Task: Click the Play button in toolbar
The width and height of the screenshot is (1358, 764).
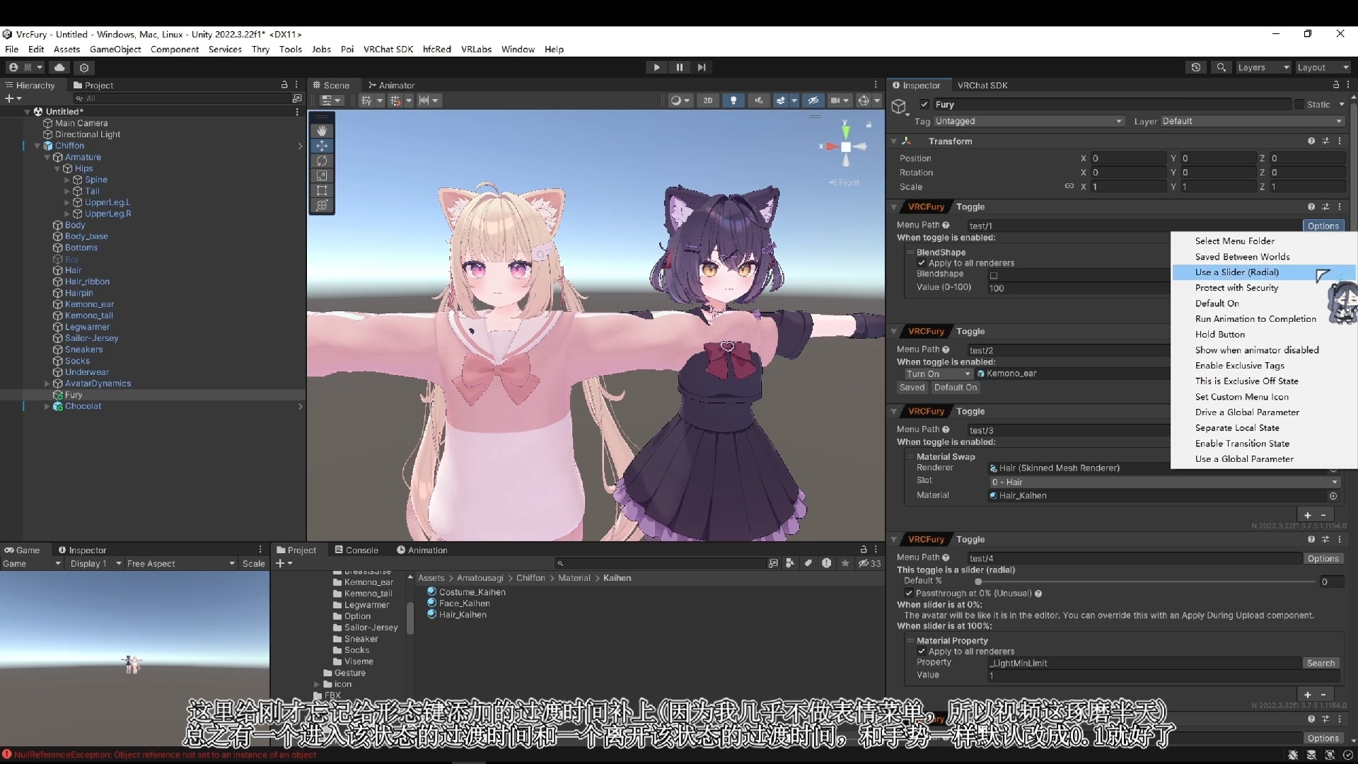Action: tap(656, 67)
